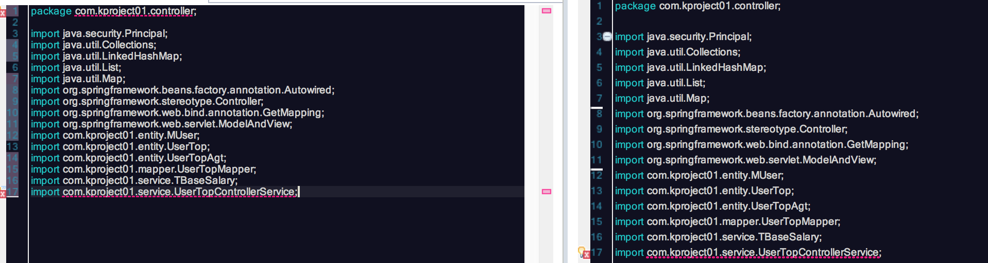The image size is (988, 263).
Task: Click the entity.UserTopAgt import in the left editor
Action: 128,158
